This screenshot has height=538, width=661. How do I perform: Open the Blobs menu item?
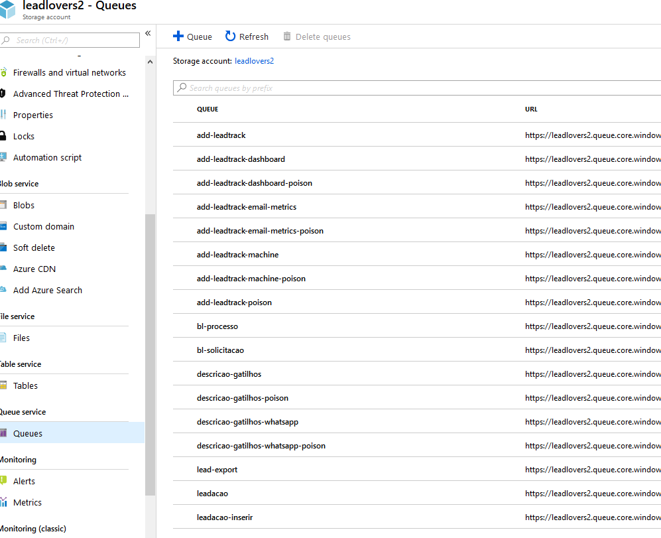pos(24,205)
